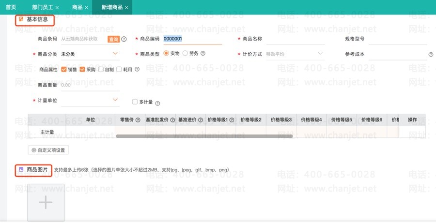Image resolution: width=436 pixels, height=223 pixels.
Task: Open the 计价方式 dropdown
Action: tap(295, 54)
